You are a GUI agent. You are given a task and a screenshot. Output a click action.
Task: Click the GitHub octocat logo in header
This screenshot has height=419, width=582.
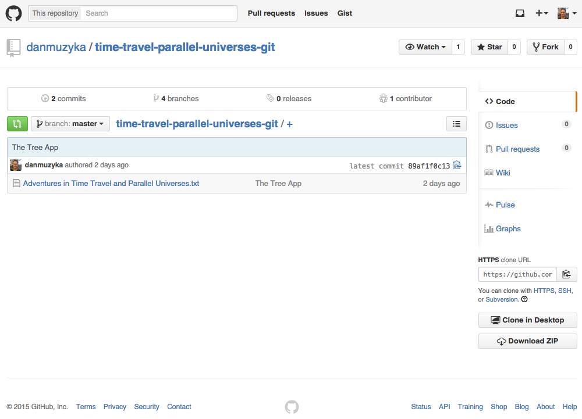(x=14, y=13)
